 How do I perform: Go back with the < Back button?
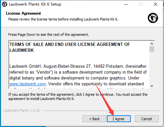pos(94,119)
